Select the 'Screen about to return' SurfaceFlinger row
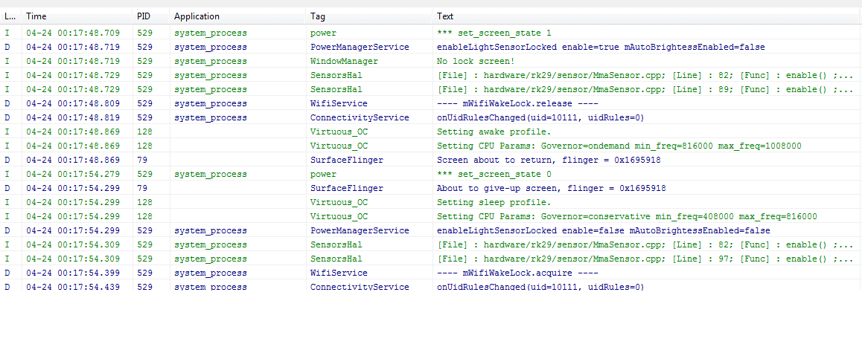This screenshot has height=347, width=862. point(431,160)
